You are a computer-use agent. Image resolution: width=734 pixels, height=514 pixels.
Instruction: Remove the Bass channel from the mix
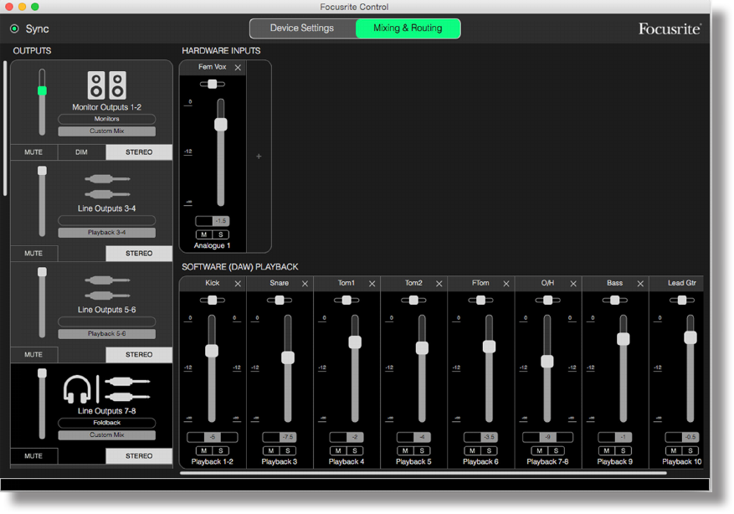click(641, 284)
